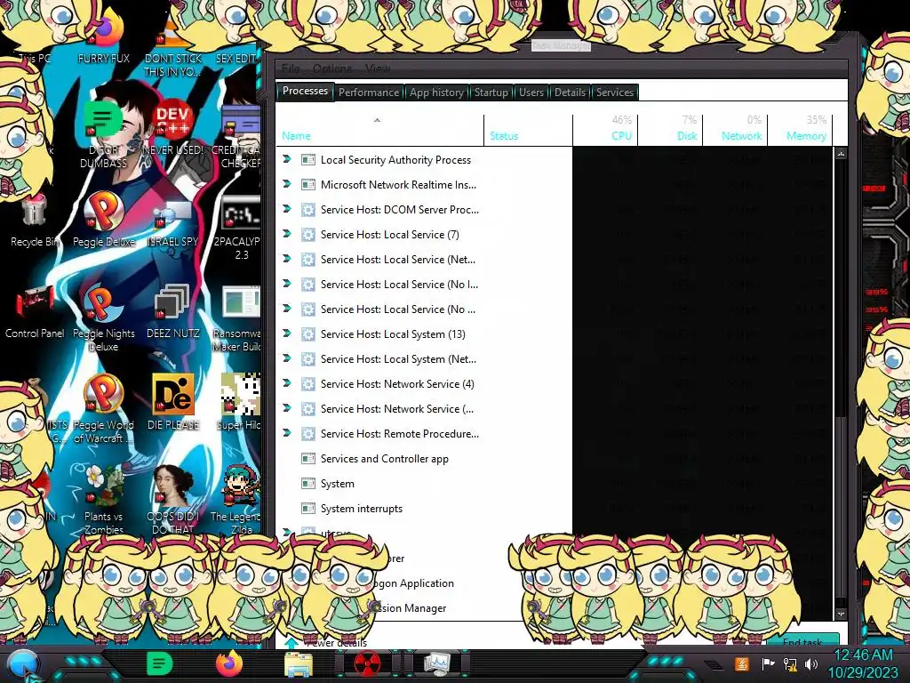Screen dimensions: 910x683
Task: Open the Users tab
Action: coord(531,92)
